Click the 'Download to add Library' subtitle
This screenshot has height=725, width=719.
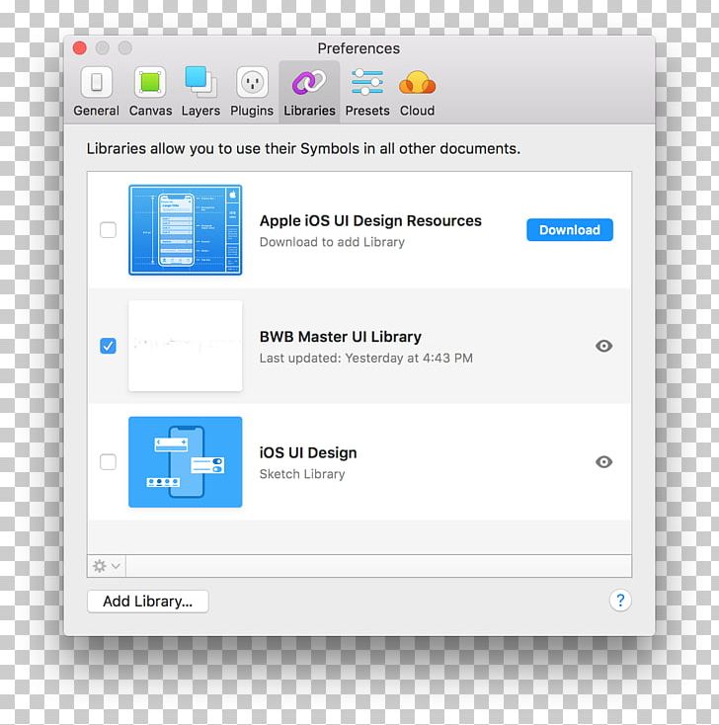332,242
